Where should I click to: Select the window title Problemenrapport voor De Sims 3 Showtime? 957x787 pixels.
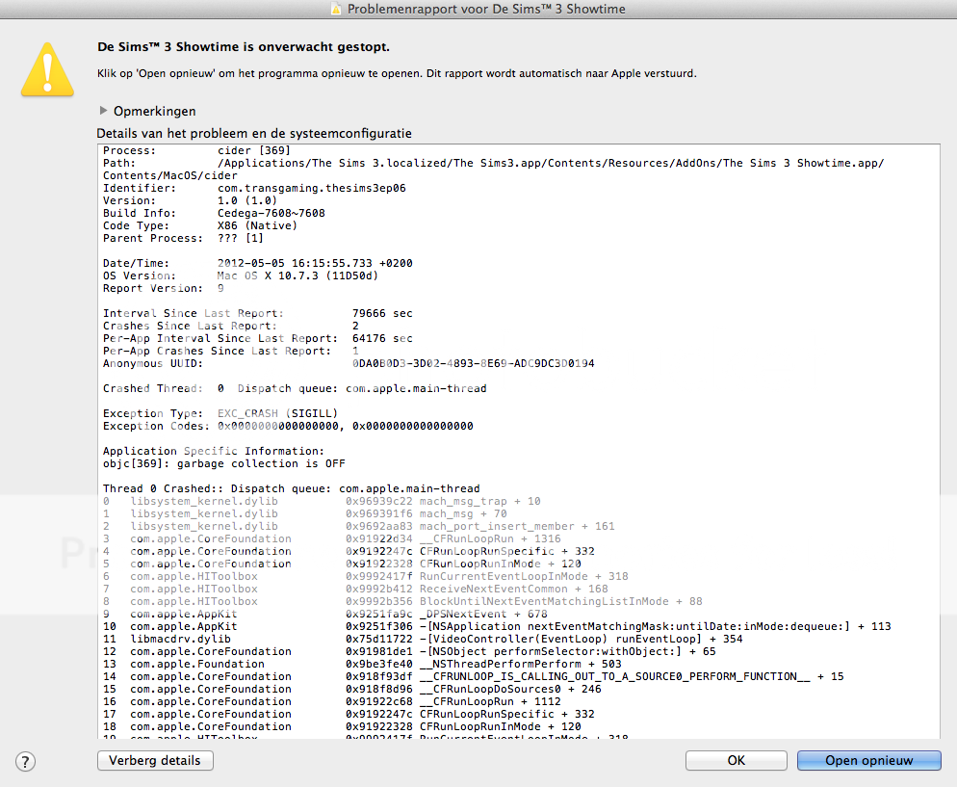click(x=486, y=10)
